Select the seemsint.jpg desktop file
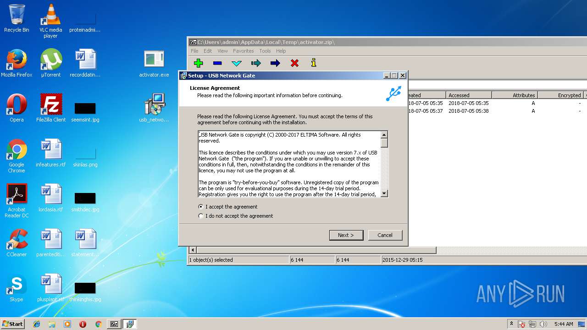This screenshot has width=587, height=330. tap(85, 111)
